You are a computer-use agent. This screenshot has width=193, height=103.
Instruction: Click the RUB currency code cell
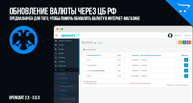[119, 76]
